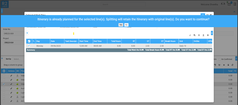Viewport: 238px width, 105px height.
Task: Select the Daily 10 unit cell
Action: 186,46
